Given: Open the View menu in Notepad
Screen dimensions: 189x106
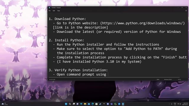Looking at the screenshot, I should click(58, 11).
